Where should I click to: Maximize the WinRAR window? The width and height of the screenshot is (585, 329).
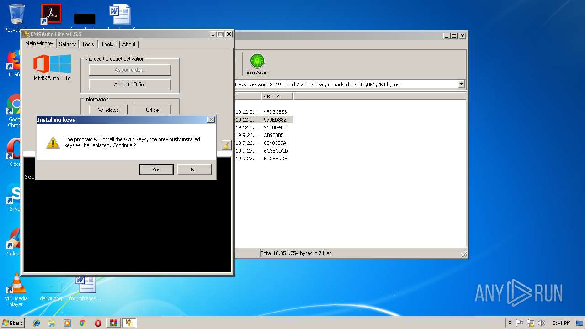pyautogui.click(x=454, y=36)
